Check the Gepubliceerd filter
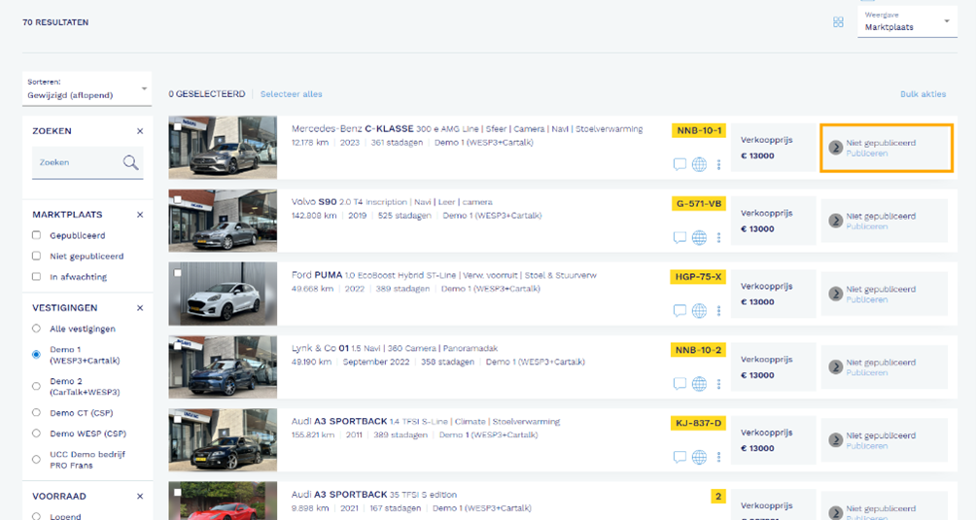Screen dimensions: 976x520 coord(36,235)
